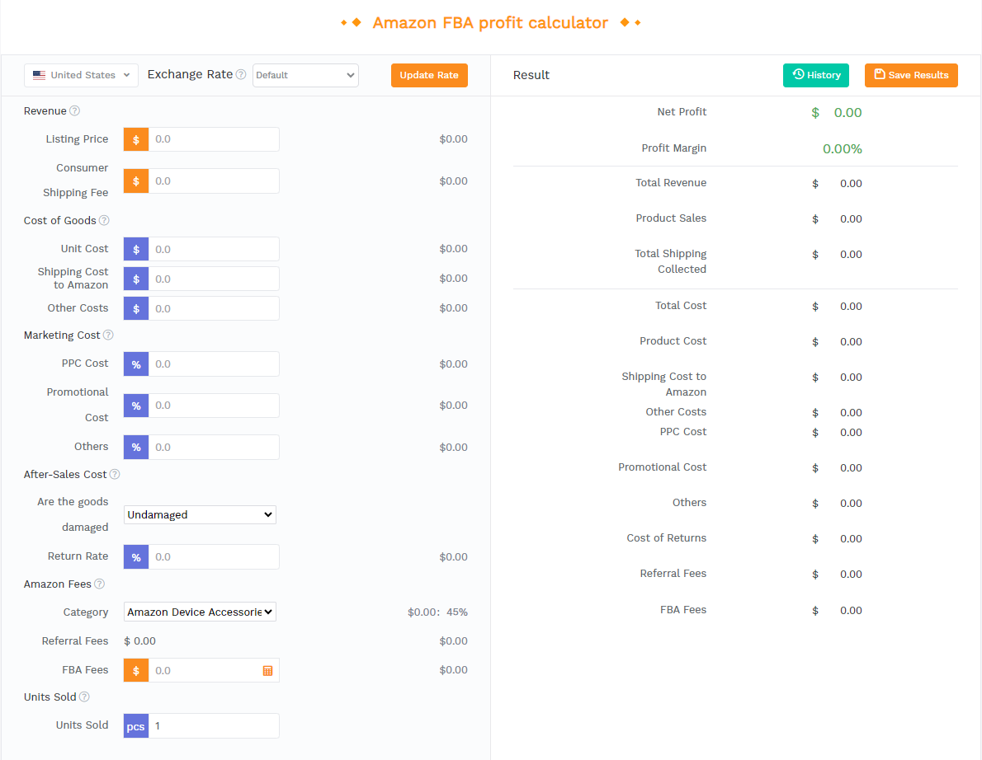Open the United States country dropdown
The width and height of the screenshot is (982, 760).
81,75
